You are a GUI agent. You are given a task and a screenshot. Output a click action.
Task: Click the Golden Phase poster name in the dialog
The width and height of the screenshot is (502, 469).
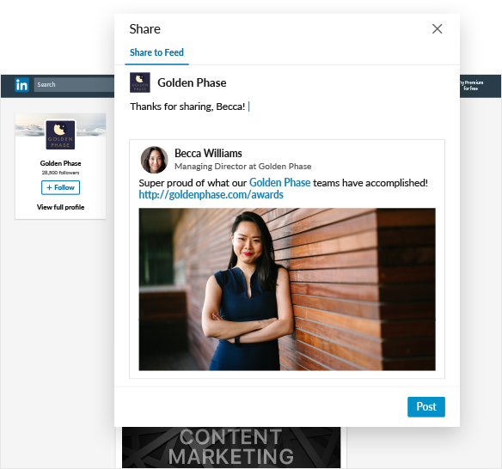[192, 82]
